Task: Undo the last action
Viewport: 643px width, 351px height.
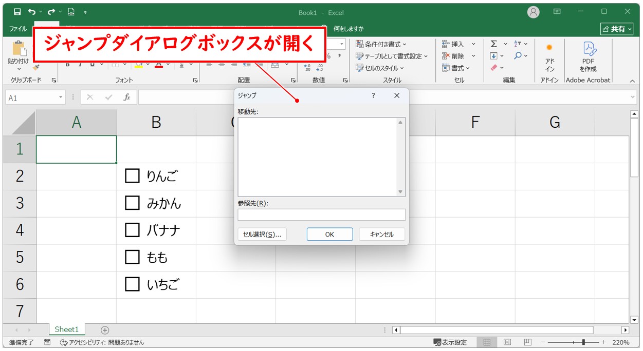Action: coord(32,12)
